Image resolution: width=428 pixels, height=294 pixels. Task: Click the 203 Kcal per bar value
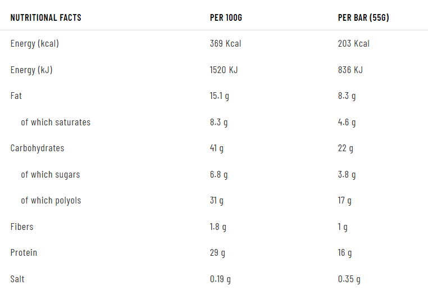coord(354,43)
